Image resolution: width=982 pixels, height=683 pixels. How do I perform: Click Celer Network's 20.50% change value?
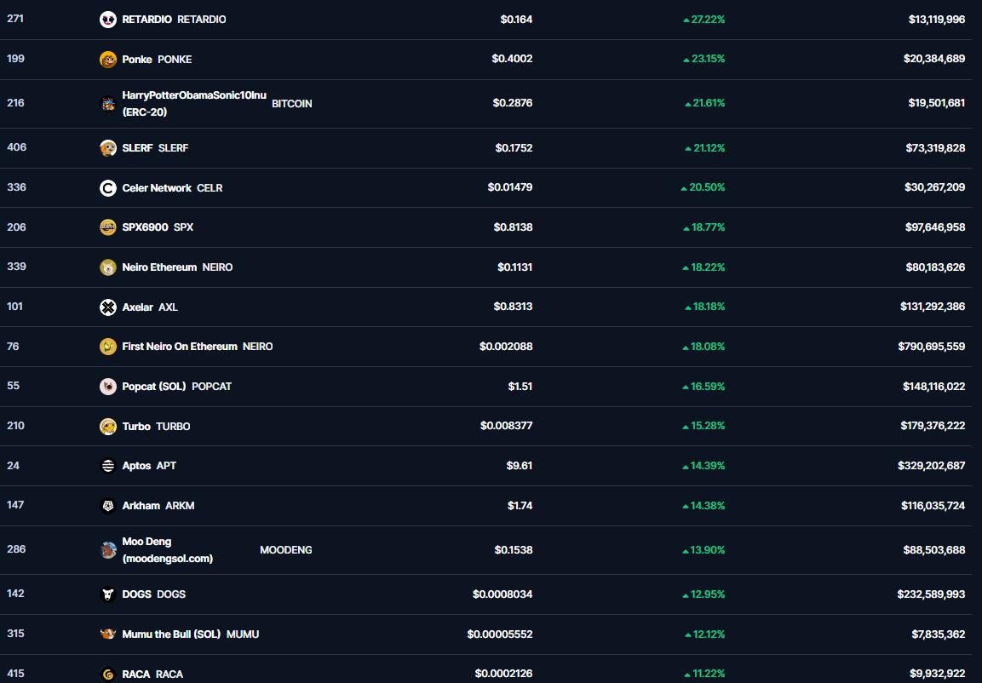point(707,187)
